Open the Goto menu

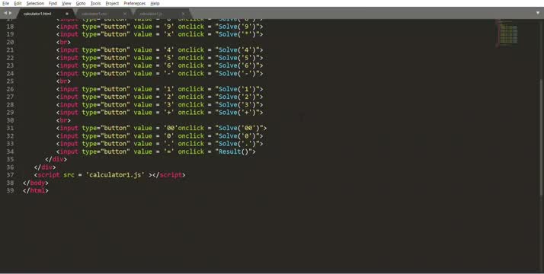click(81, 3)
